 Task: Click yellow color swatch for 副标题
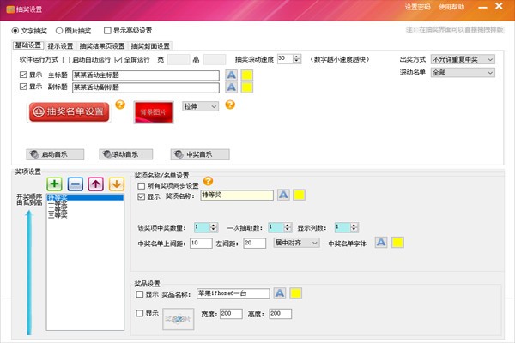click(246, 87)
